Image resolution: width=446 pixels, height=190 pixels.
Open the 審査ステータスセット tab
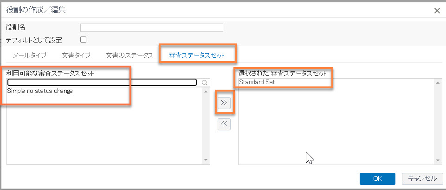tap(197, 55)
